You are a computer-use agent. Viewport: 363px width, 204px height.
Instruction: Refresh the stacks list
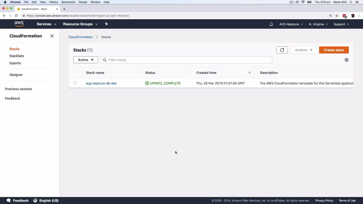(282, 50)
